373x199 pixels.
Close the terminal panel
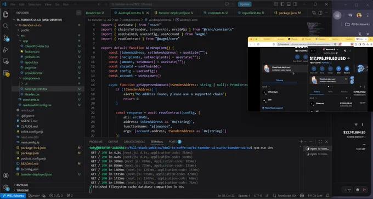326,141
